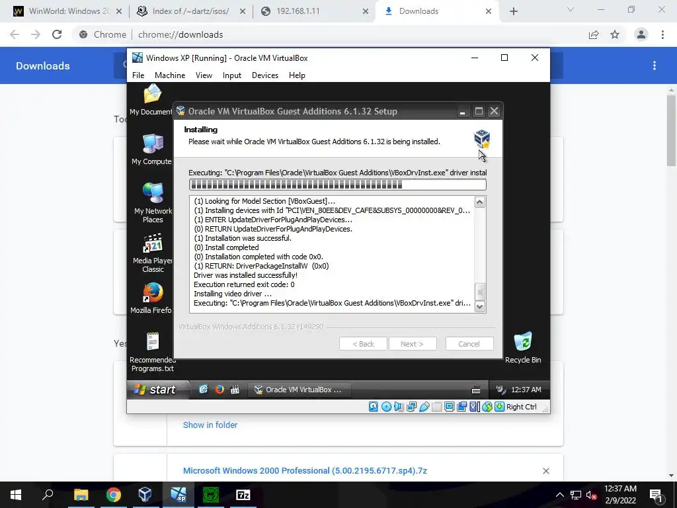Image resolution: width=677 pixels, height=508 pixels.
Task: Open Downloads page more actions menu
Action: 655,65
